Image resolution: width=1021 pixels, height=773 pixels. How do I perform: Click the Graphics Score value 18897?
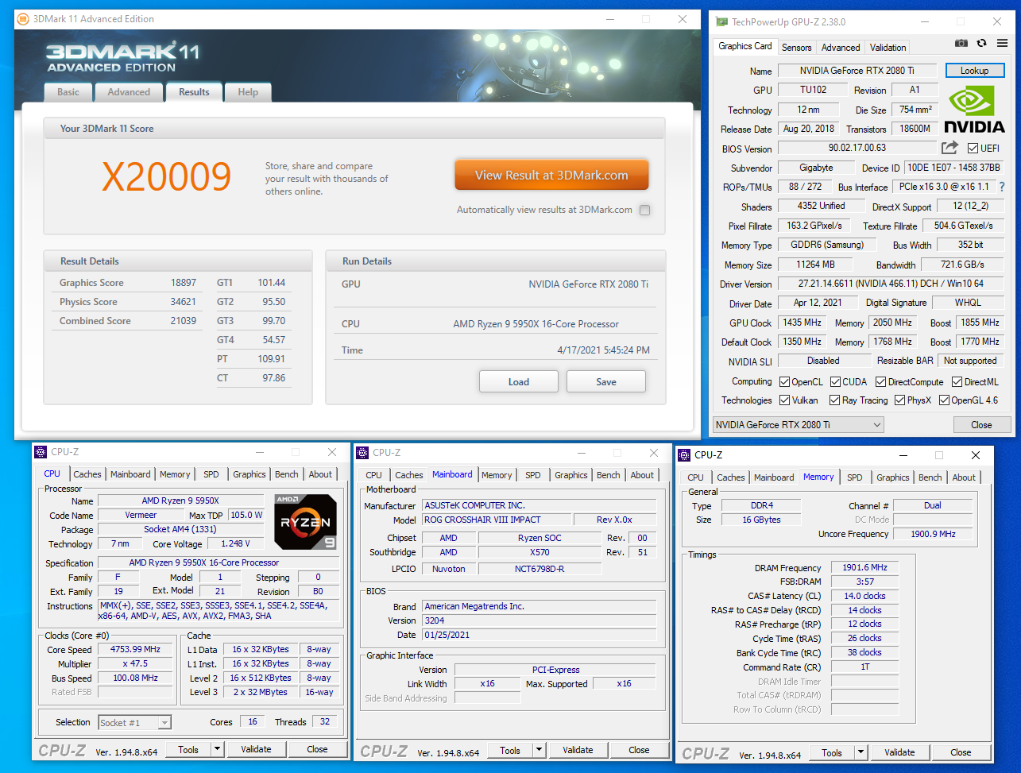tap(184, 283)
